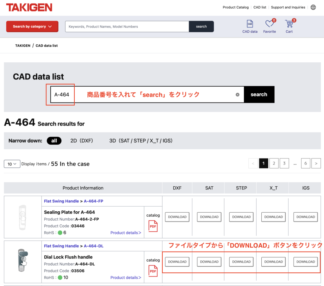Viewport: 324px width, 286px height.
Task: Open the CAD data icon in header
Action: (x=250, y=24)
